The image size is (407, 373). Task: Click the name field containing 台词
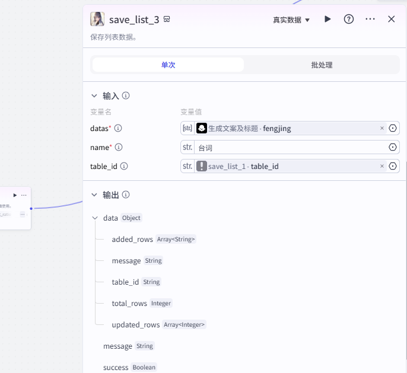click(290, 147)
